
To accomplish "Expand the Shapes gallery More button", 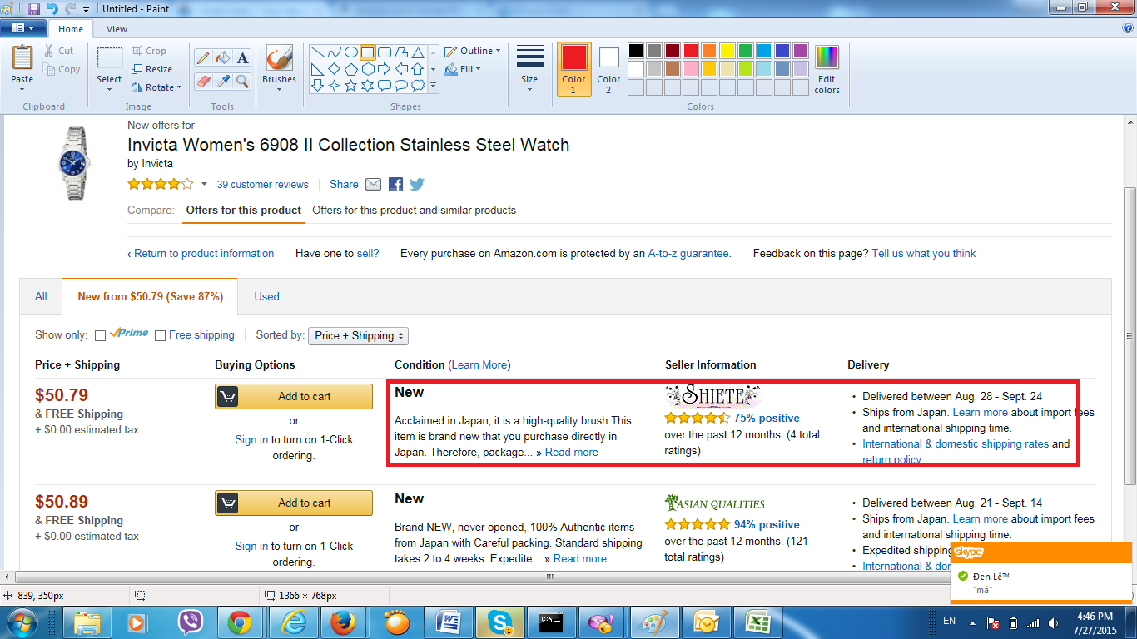I will [433, 85].
